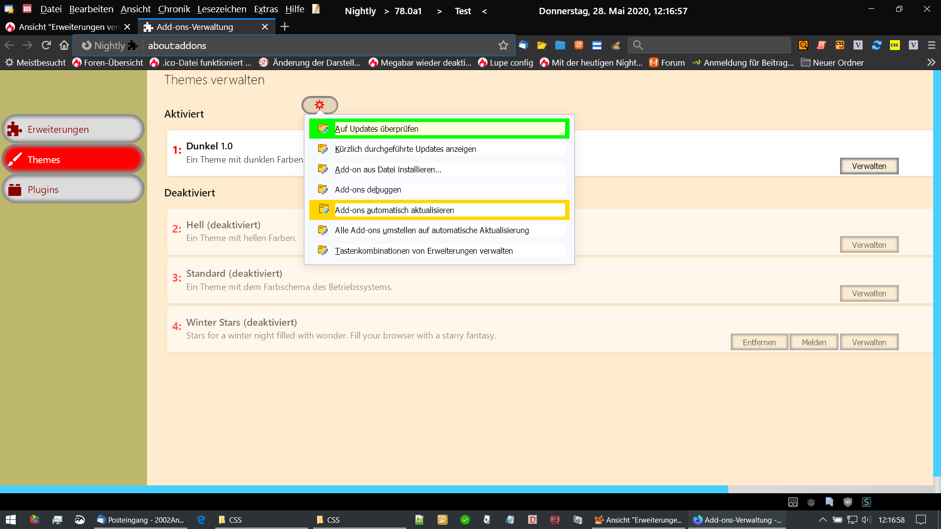941x529 pixels.
Task: Open a new tab with plus icon
Action: tap(285, 27)
